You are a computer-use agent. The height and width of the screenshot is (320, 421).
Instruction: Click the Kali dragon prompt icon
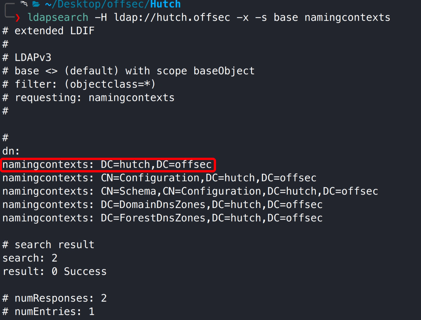pyautogui.click(x=23, y=4)
